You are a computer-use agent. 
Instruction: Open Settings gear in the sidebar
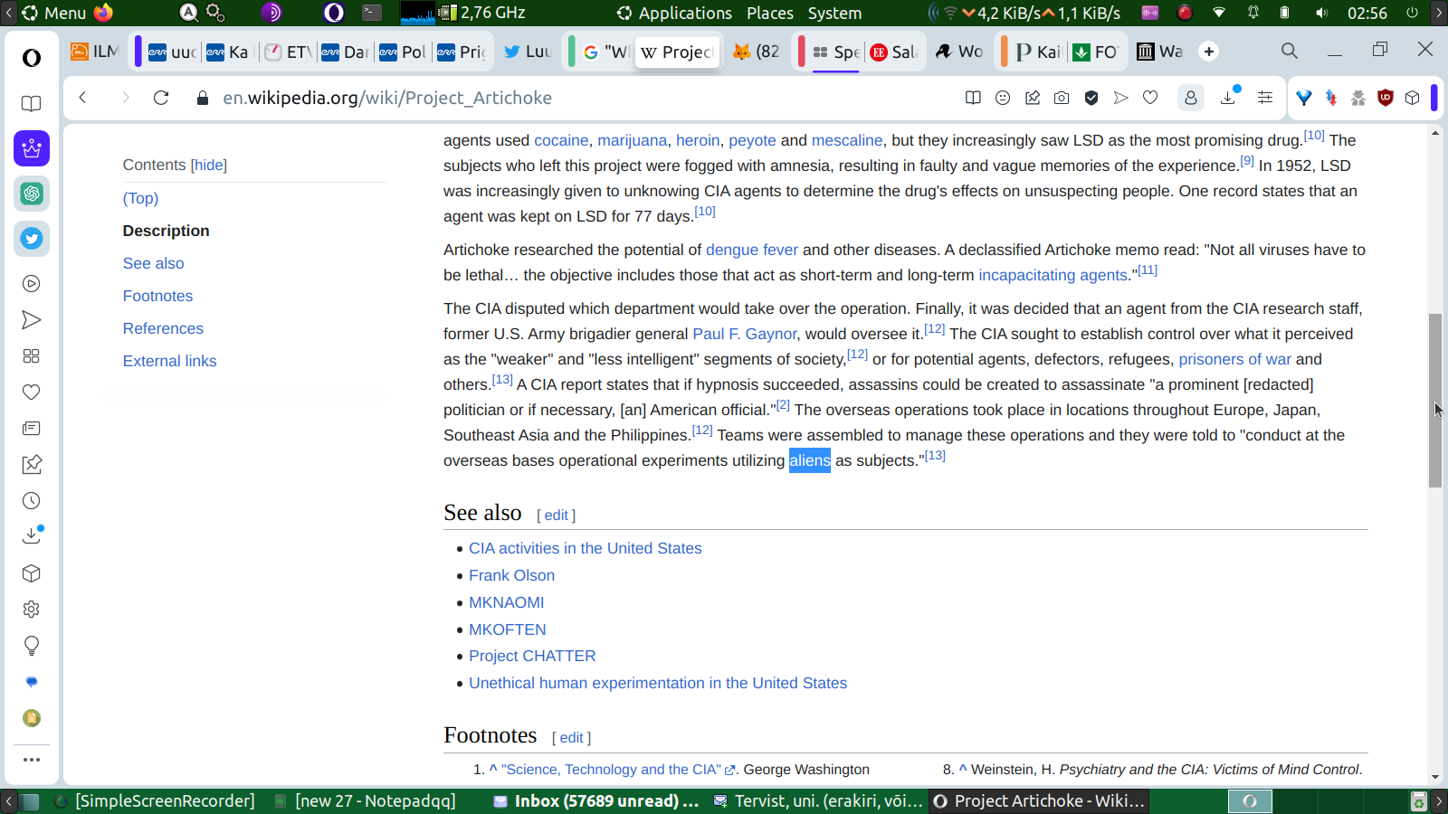point(32,610)
